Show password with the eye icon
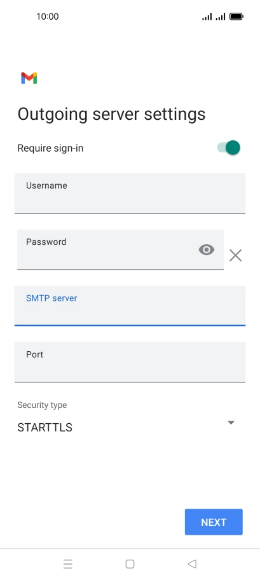This screenshot has width=260, height=580. pos(207,250)
